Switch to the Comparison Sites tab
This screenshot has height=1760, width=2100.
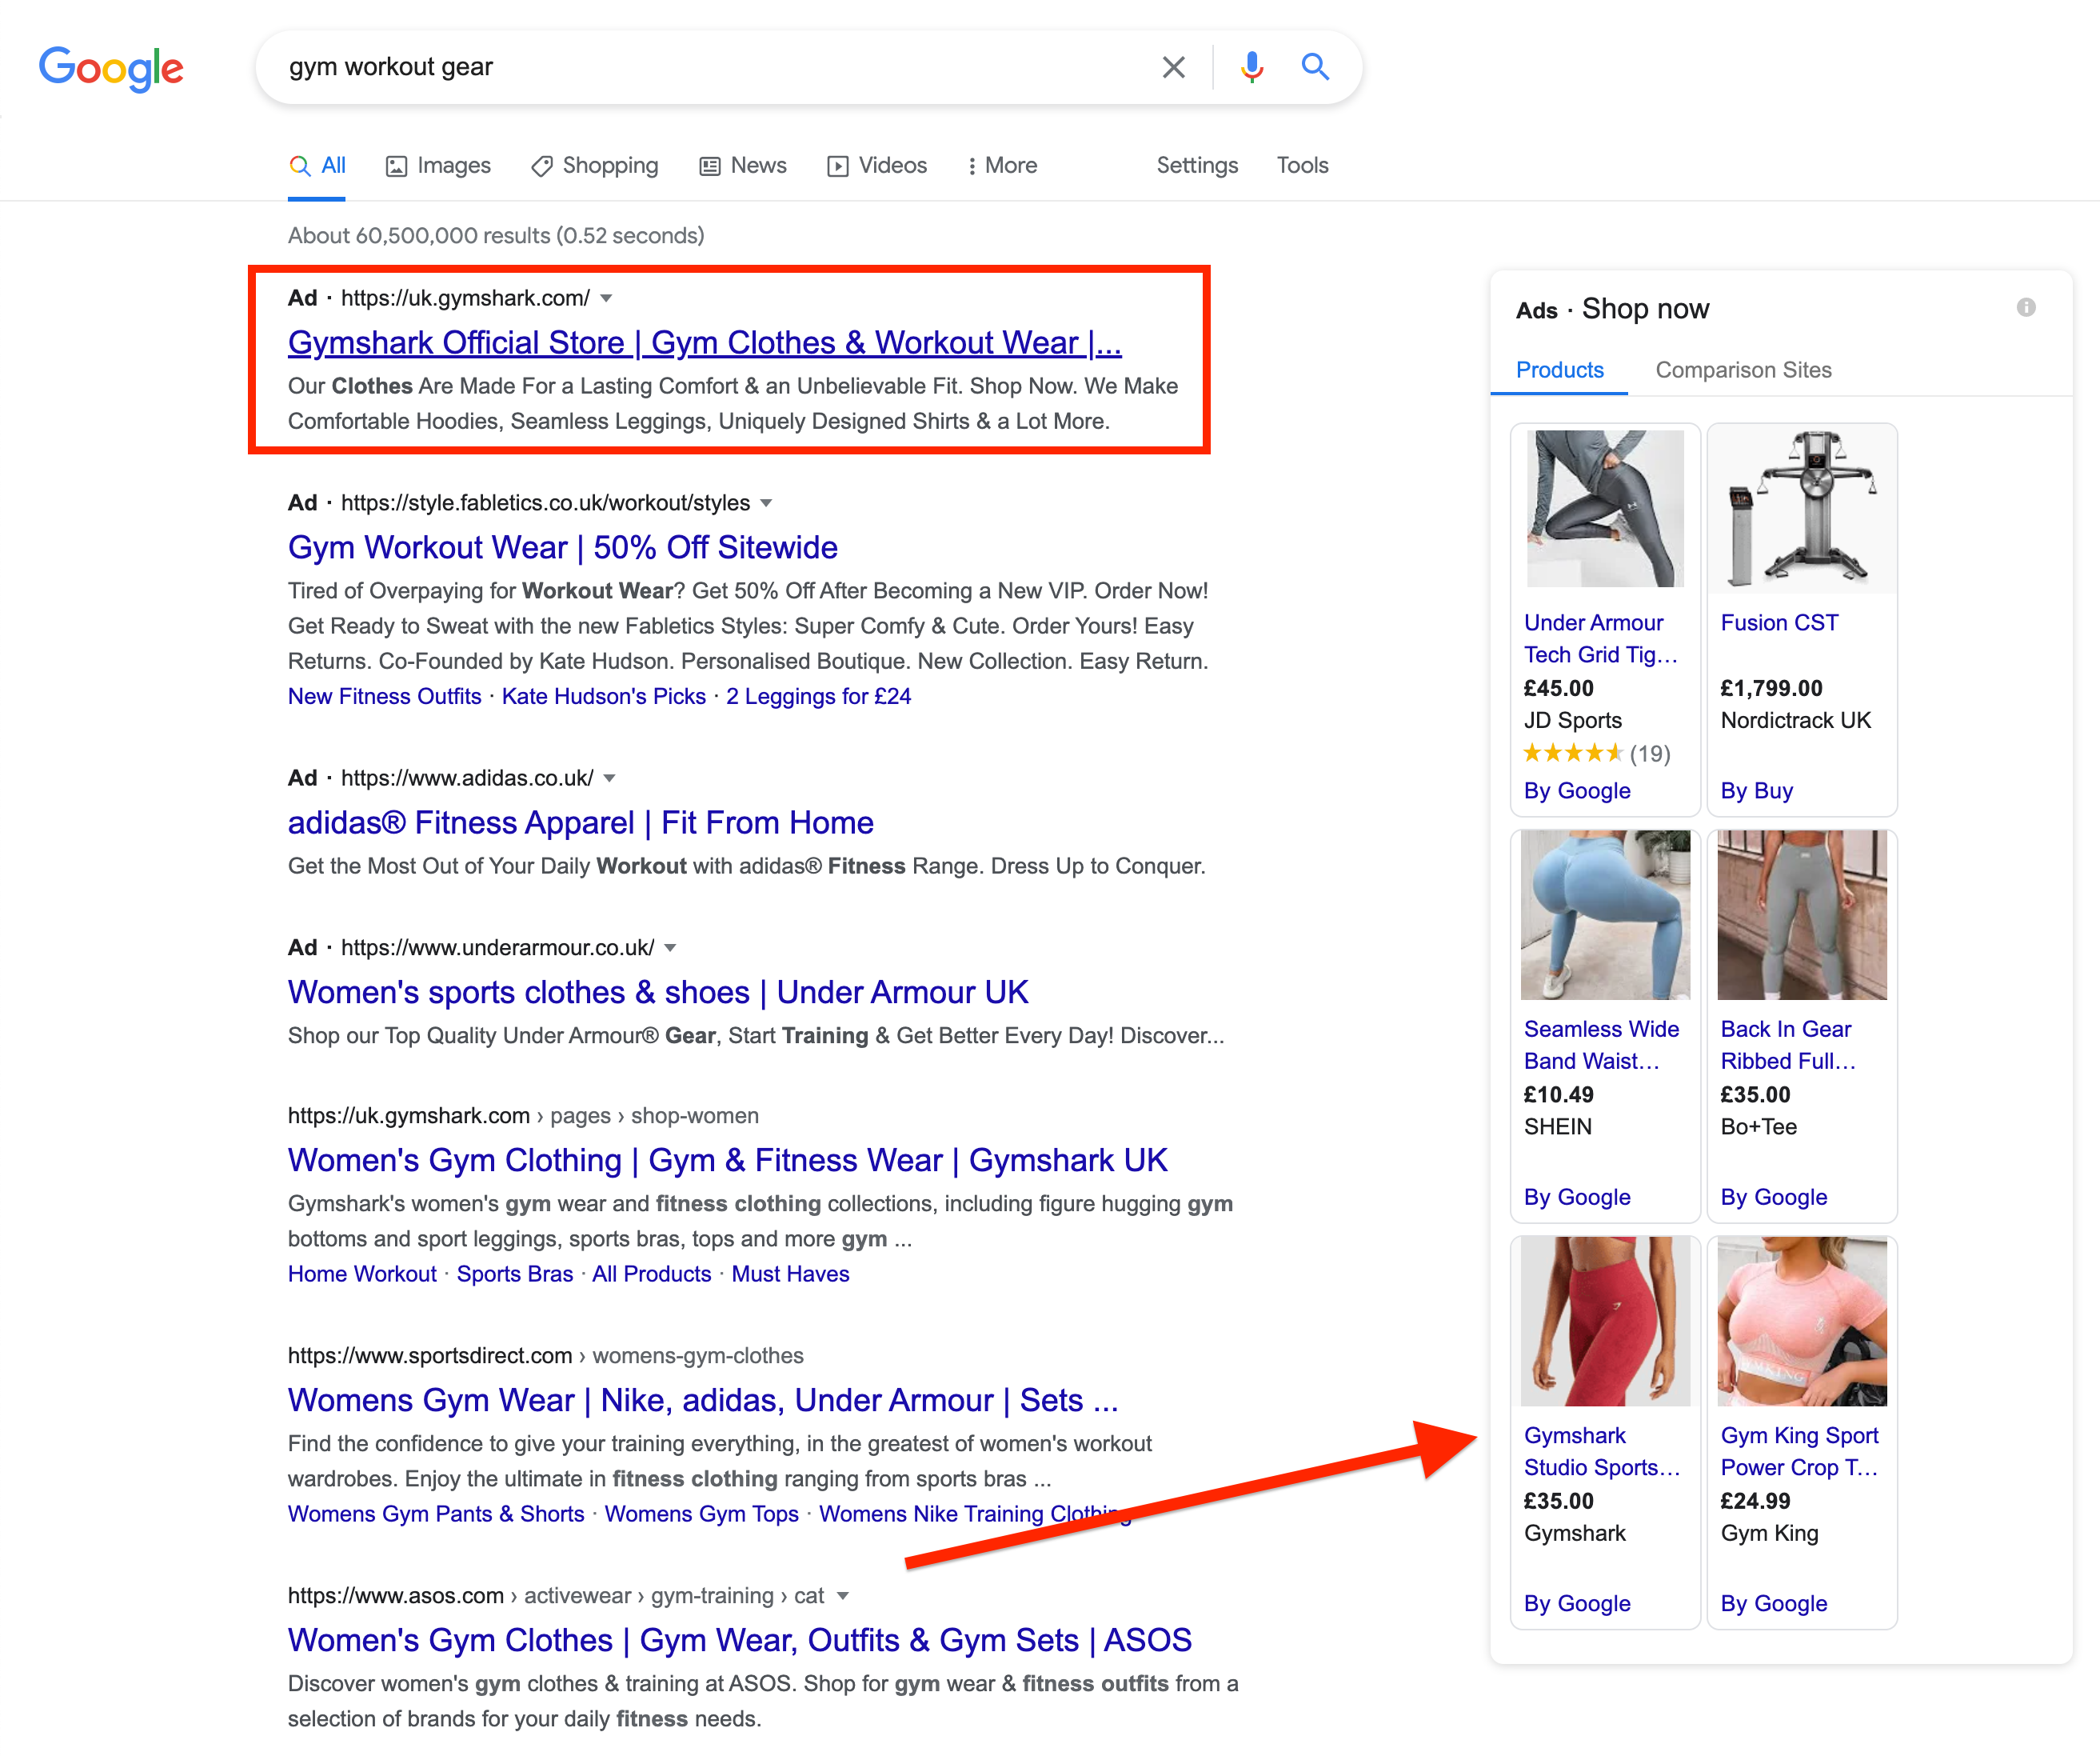[1744, 370]
